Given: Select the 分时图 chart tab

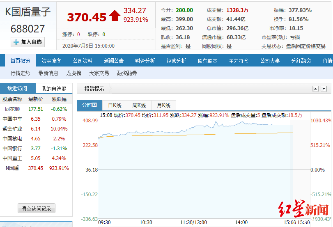Looking at the screenshot, I should 90,105.
